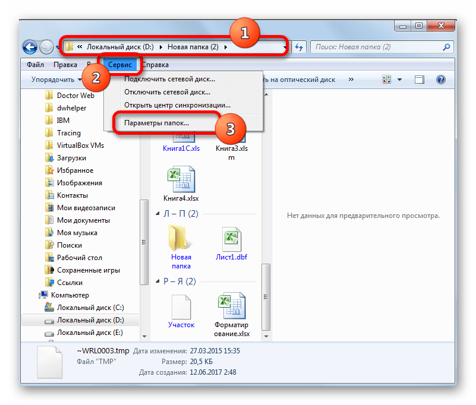476x405 pixels.
Task: Click the file list scroll-up arrow
Action: click(x=266, y=94)
